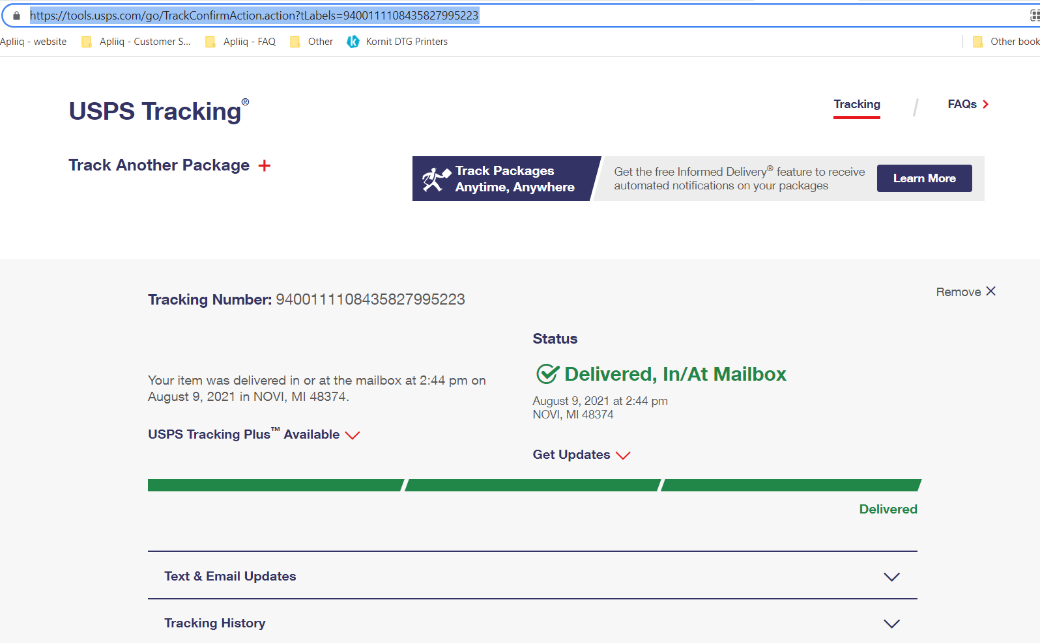
Task: Click the delivery message mentioning NOVI, MI 48374
Action: pyautogui.click(x=317, y=389)
